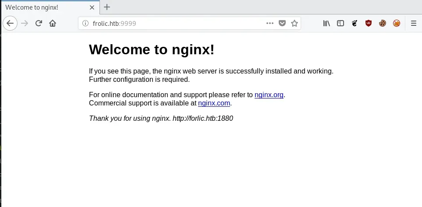Image resolution: width=422 pixels, height=207 pixels.
Task: Open a new tab with plus button
Action: point(107,7)
